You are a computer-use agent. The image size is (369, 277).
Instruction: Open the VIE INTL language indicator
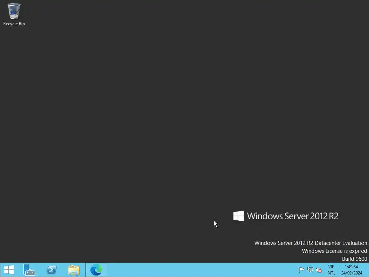point(331,270)
